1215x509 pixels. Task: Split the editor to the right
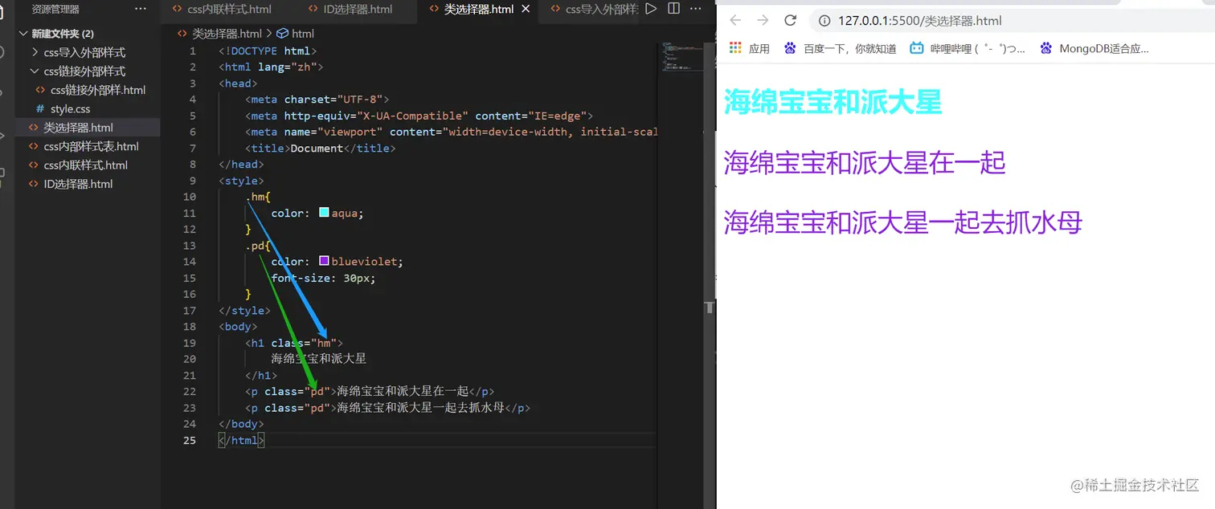[674, 9]
